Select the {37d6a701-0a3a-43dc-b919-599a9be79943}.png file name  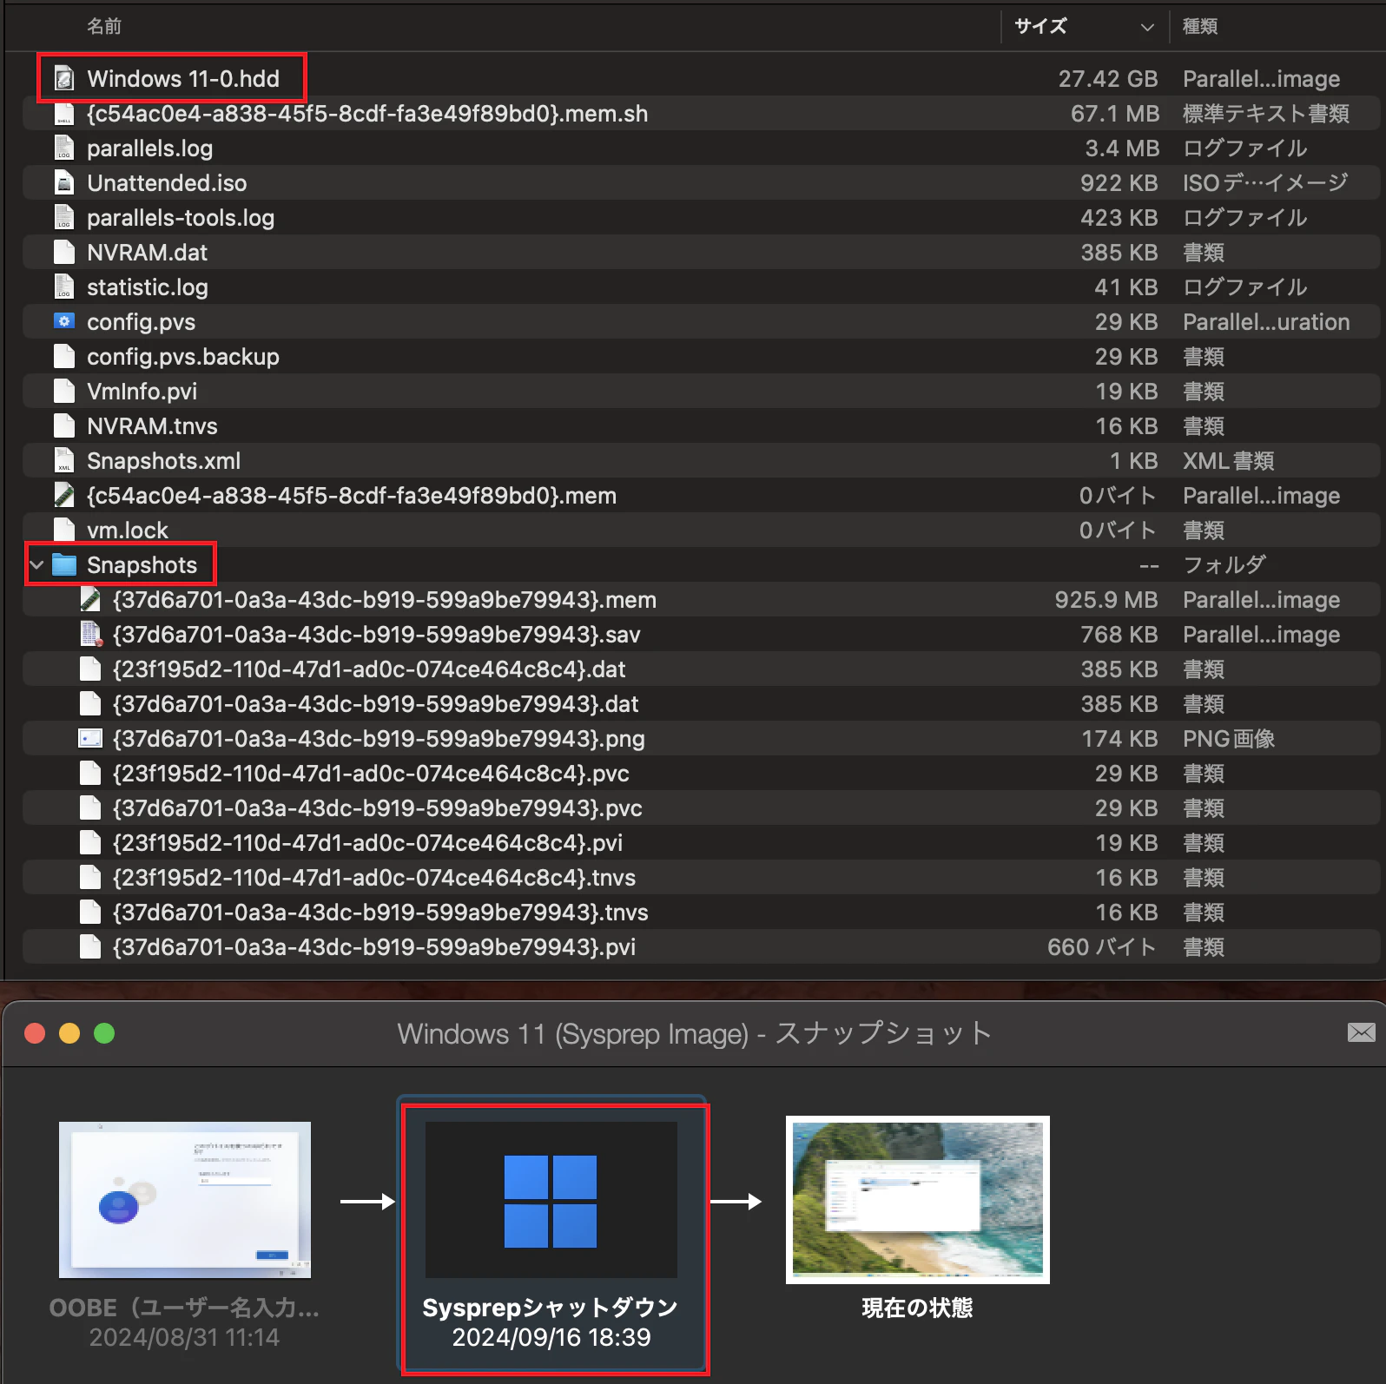tap(379, 739)
